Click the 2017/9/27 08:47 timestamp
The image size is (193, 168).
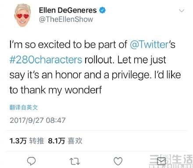pos(38,120)
